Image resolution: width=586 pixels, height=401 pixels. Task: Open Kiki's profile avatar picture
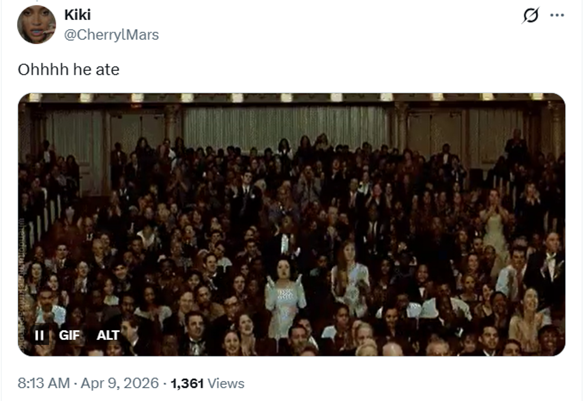click(36, 25)
